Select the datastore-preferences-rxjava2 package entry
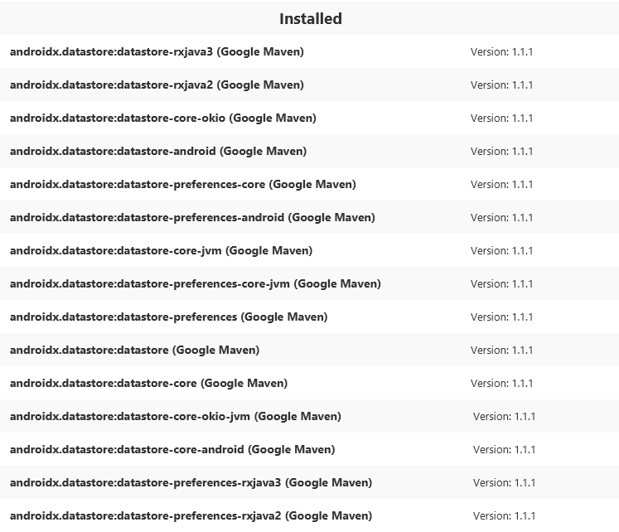This screenshot has height=532, width=619. [191, 515]
